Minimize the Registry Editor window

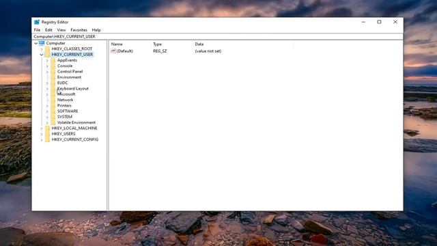coord(363,22)
